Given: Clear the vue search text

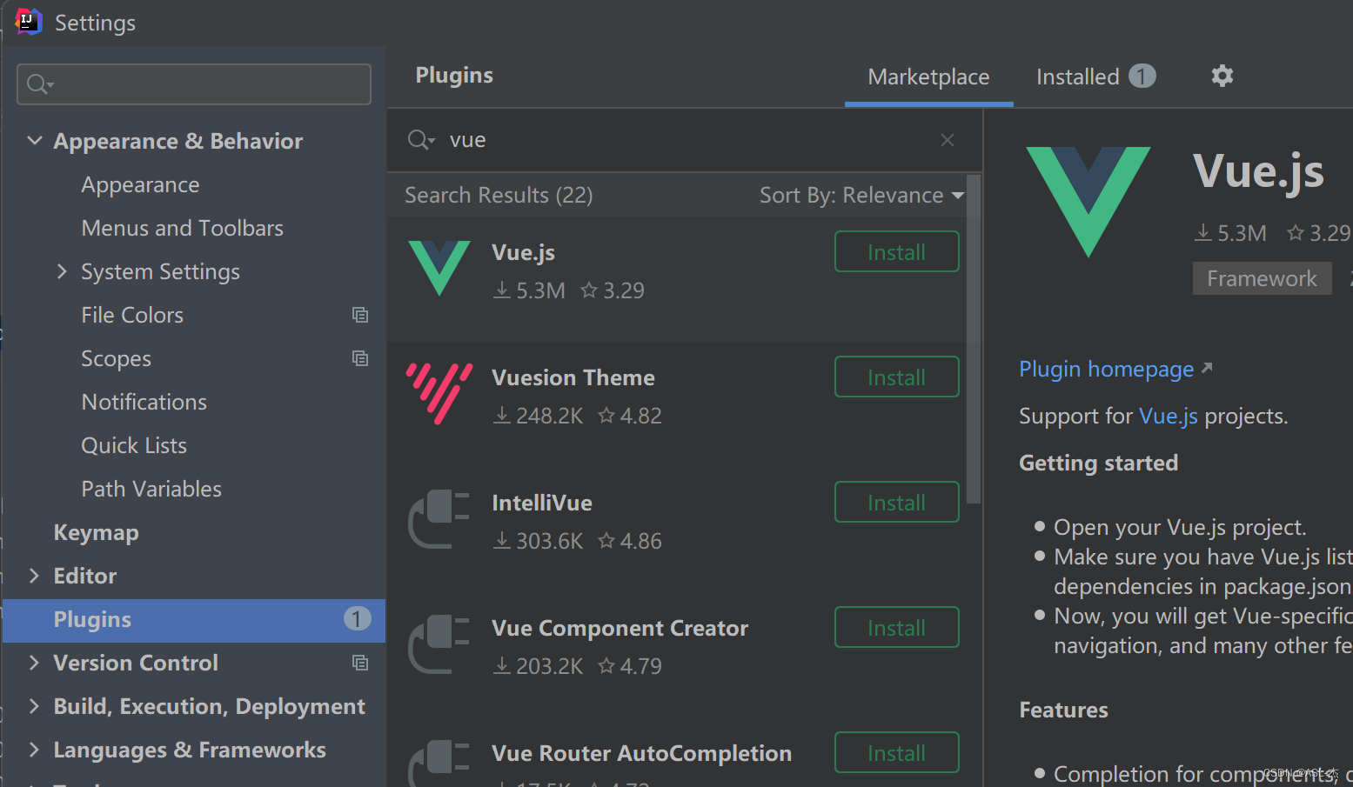Looking at the screenshot, I should pyautogui.click(x=948, y=140).
